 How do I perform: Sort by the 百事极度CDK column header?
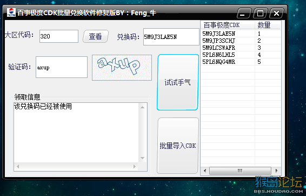[228, 25]
